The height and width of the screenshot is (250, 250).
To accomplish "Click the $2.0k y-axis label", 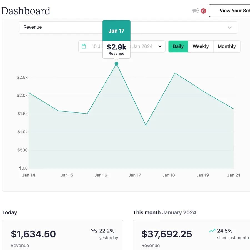I will pos(22,96).
